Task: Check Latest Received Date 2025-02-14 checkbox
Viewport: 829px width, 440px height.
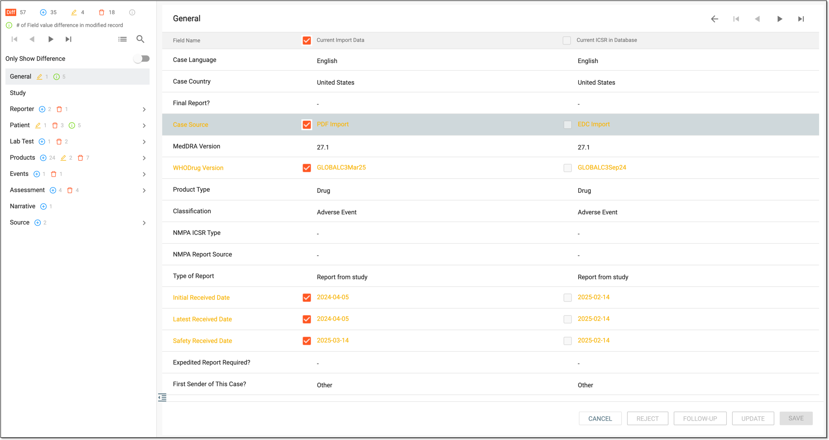Action: pyautogui.click(x=568, y=319)
